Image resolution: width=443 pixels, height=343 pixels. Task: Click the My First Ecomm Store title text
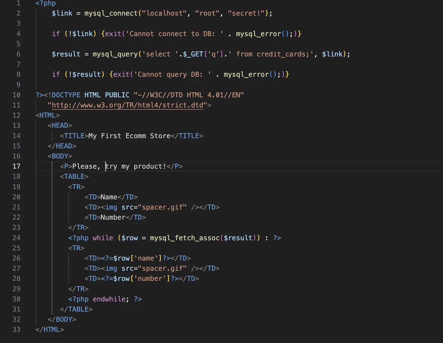click(130, 136)
